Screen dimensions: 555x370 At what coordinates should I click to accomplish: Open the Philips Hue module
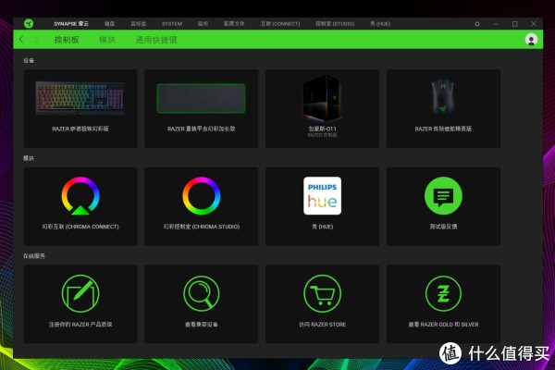tap(323, 206)
